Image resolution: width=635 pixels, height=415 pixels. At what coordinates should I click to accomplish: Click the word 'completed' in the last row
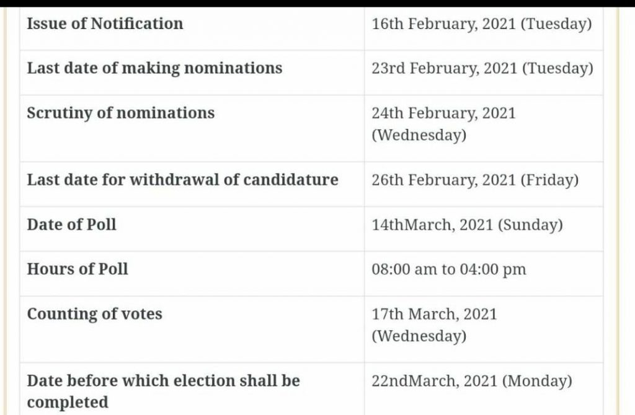tap(68, 402)
